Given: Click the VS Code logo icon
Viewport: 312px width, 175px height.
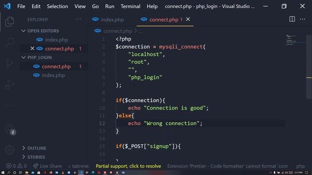Looking at the screenshot, I should click(x=7, y=6).
